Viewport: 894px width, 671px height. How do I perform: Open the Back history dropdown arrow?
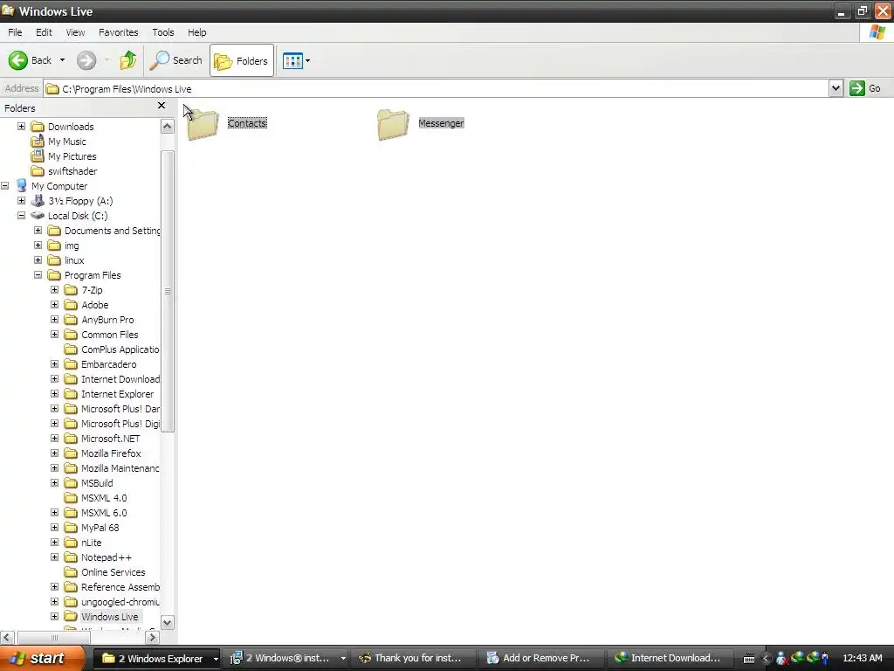62,60
